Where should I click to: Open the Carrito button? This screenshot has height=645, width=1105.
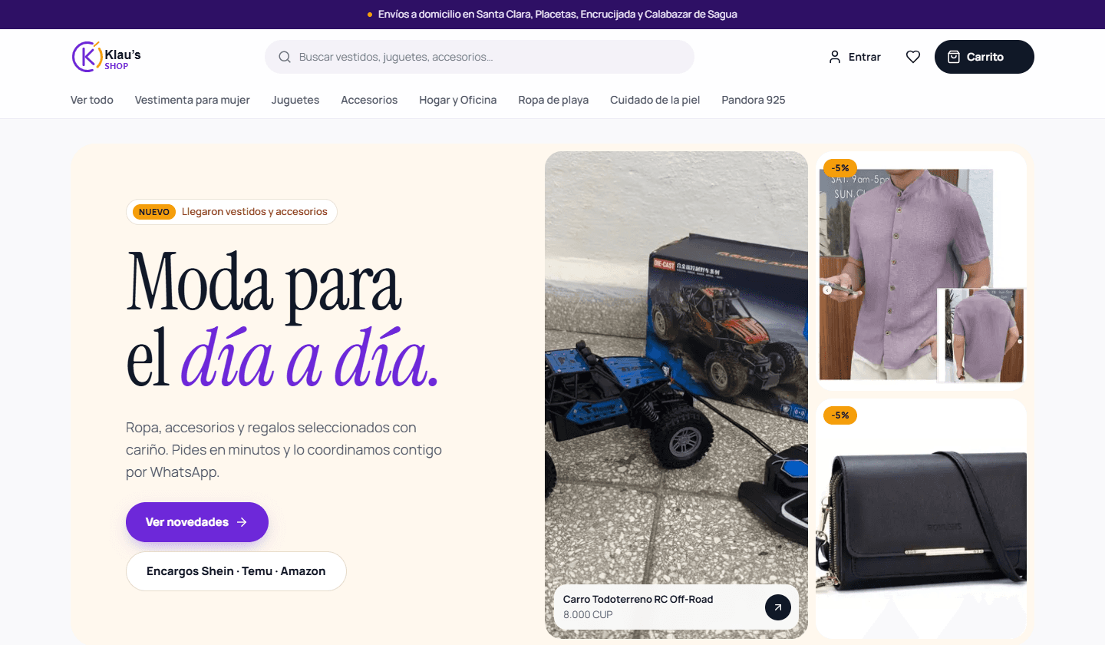pos(985,57)
